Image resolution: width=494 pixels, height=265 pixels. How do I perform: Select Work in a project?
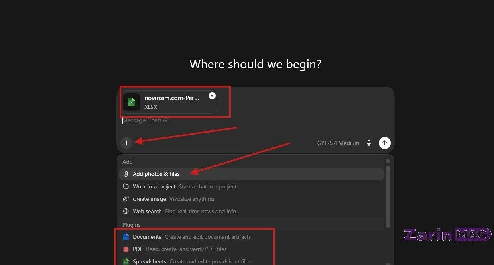[252, 186]
